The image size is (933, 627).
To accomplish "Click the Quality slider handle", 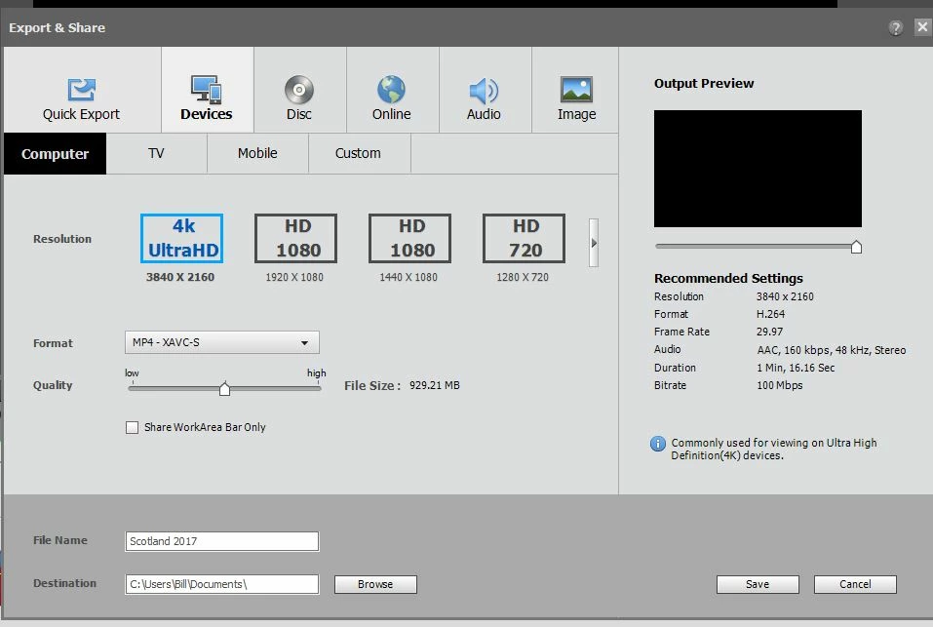I will (x=224, y=389).
